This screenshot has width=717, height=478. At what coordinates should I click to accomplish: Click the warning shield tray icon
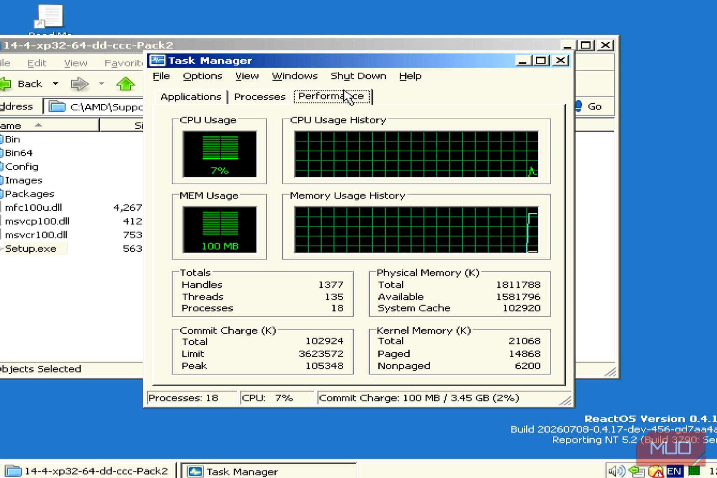point(656,472)
